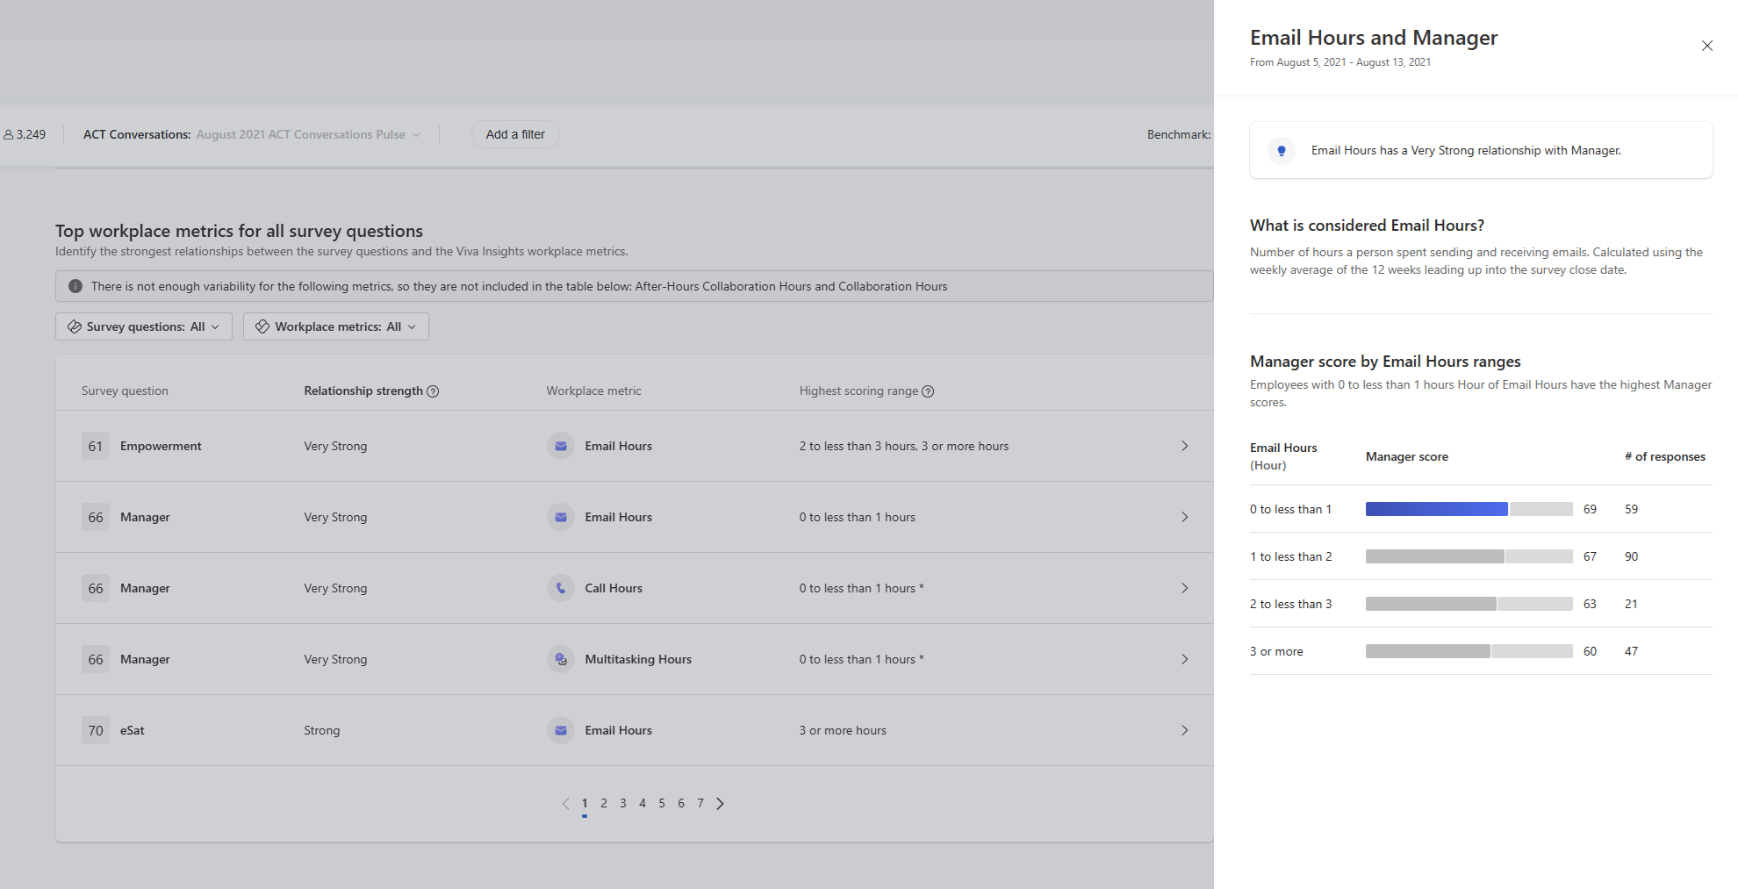The height and width of the screenshot is (889, 1738).
Task: Select the Call Hours phone icon
Action: tap(560, 588)
